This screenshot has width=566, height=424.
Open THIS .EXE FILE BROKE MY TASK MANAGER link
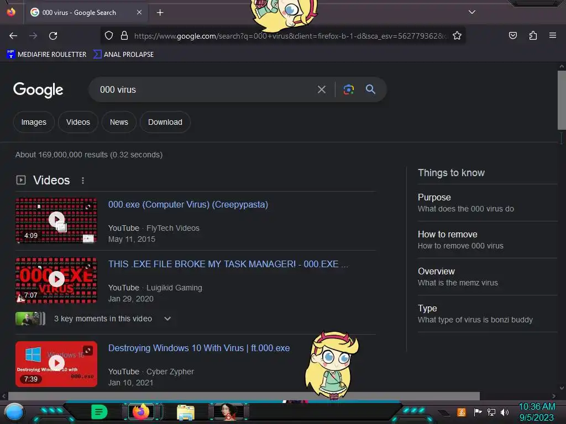click(x=228, y=264)
